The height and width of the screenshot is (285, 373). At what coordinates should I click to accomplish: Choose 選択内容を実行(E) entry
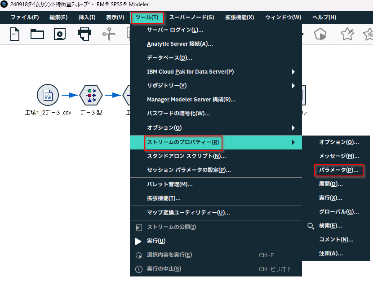coord(216,255)
